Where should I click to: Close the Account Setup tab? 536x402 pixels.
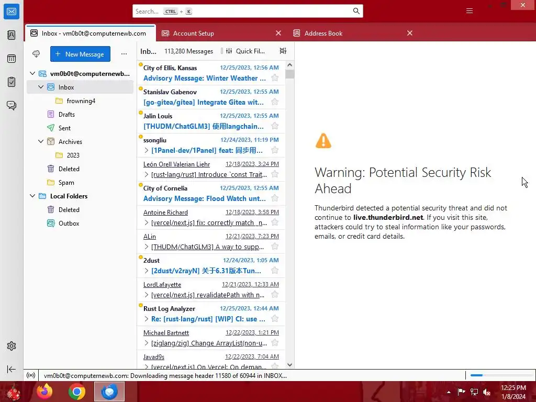click(x=278, y=33)
